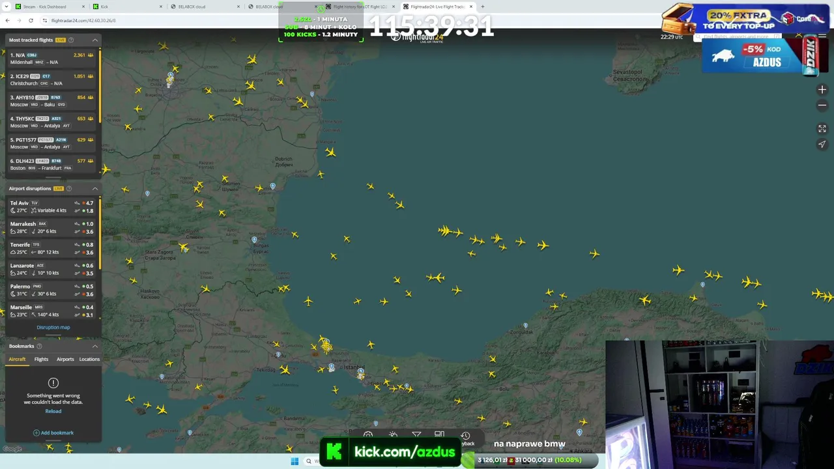The width and height of the screenshot is (834, 469).
Task: Collapse the Airport disruptions panel
Action: [95, 189]
